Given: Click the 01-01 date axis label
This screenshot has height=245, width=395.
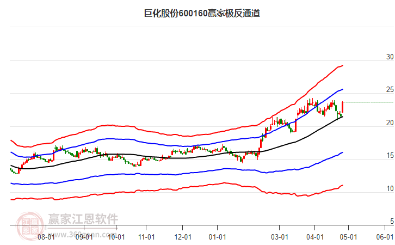Looking at the screenshot, I should pyautogui.click(x=218, y=237).
